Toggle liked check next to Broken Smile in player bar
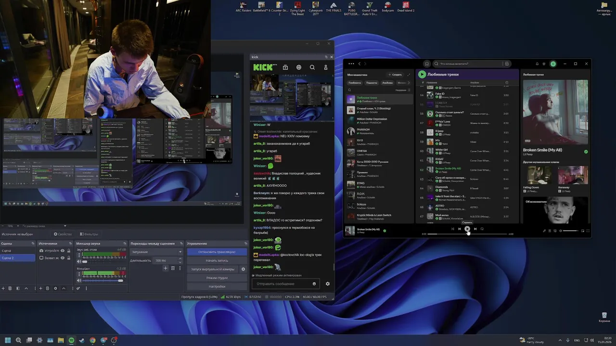Viewport: 616px width, 346px height. coord(384,230)
